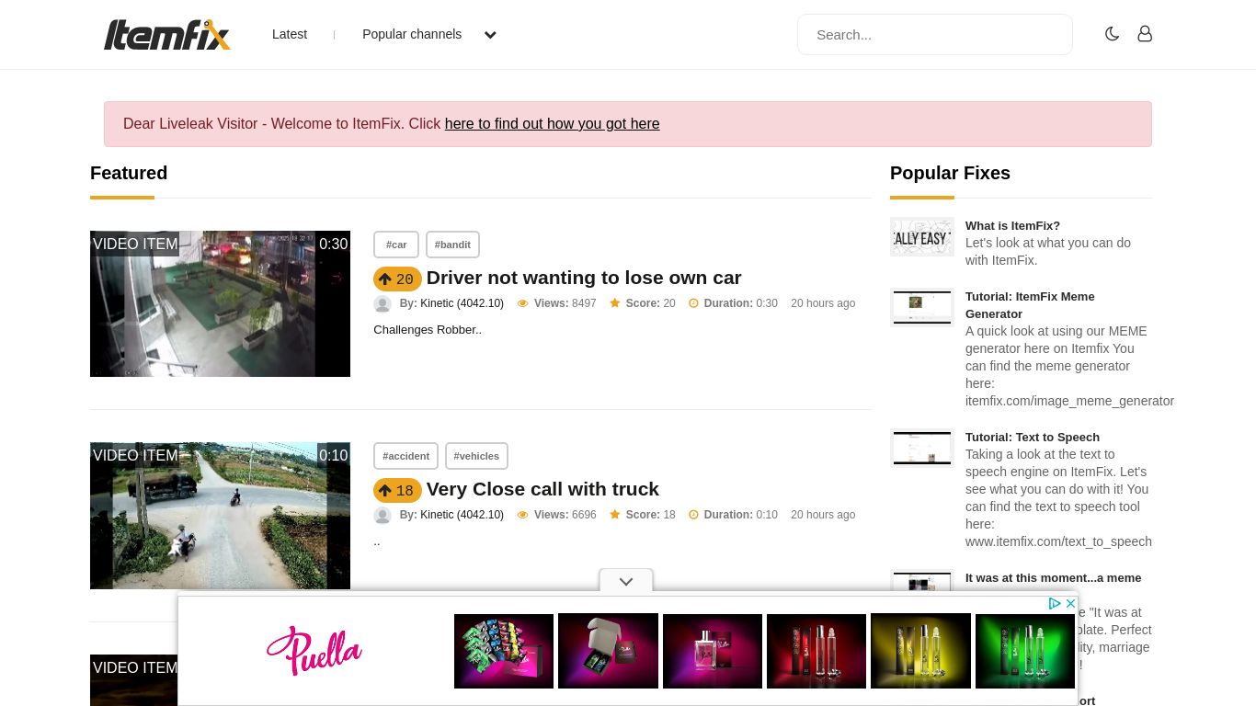Open the Latest menu item

tap(290, 34)
